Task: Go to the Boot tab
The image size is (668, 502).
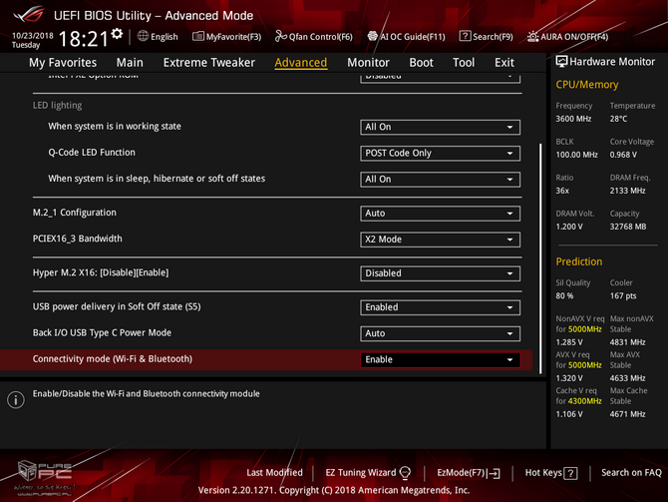Action: (421, 63)
